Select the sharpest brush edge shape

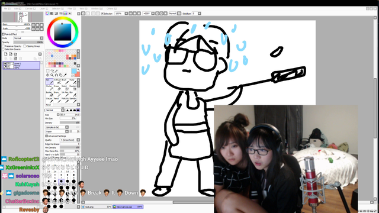point(68,111)
